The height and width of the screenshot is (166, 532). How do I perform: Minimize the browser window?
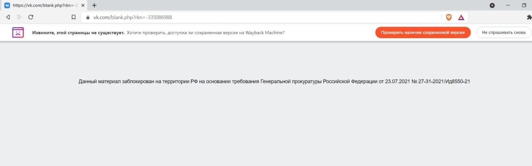[x=508, y=5]
